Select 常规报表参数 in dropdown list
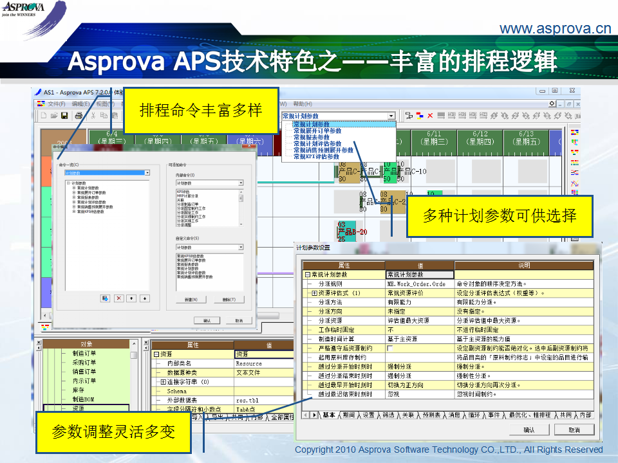This screenshot has width=618, height=463. pos(312,137)
